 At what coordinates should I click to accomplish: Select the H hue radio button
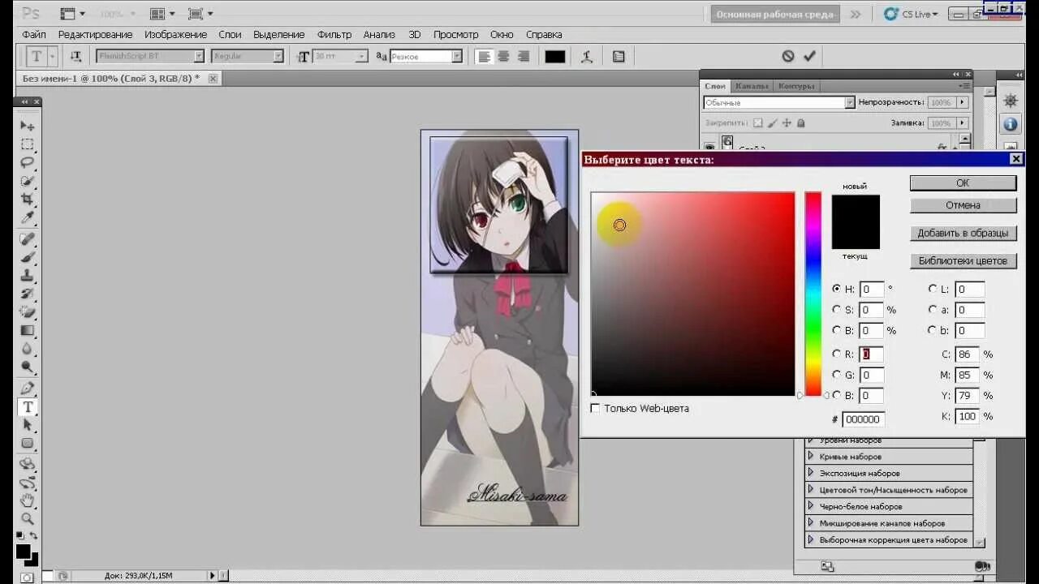coord(837,289)
